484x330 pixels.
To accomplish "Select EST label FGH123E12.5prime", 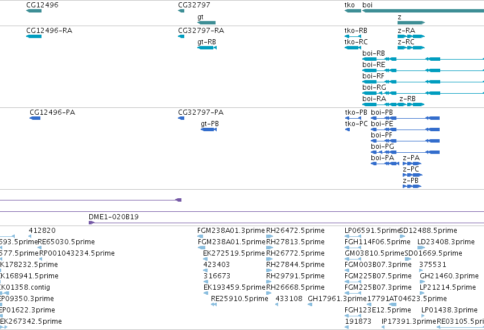I will (378, 310).
